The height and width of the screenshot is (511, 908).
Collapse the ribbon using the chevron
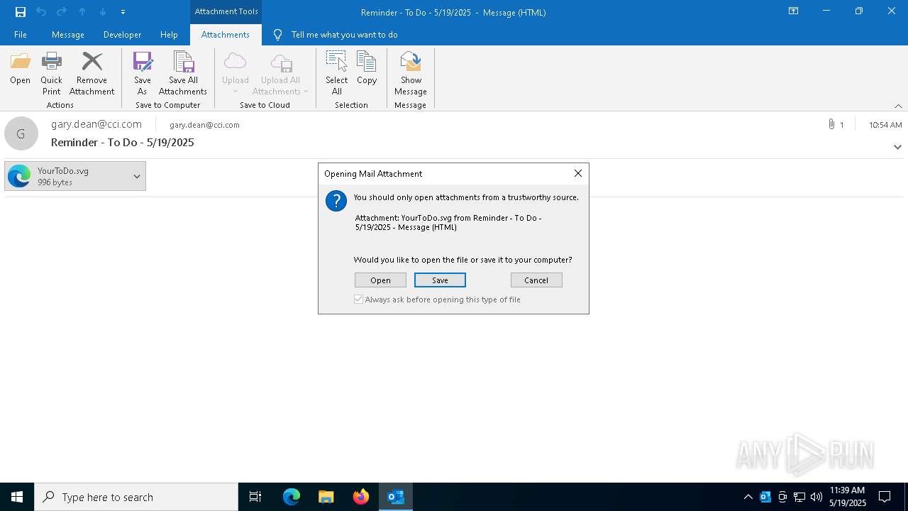[898, 106]
